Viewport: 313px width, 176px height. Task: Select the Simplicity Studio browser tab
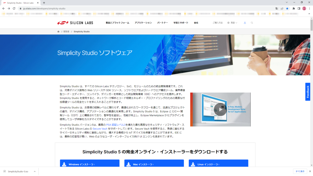[20, 3]
